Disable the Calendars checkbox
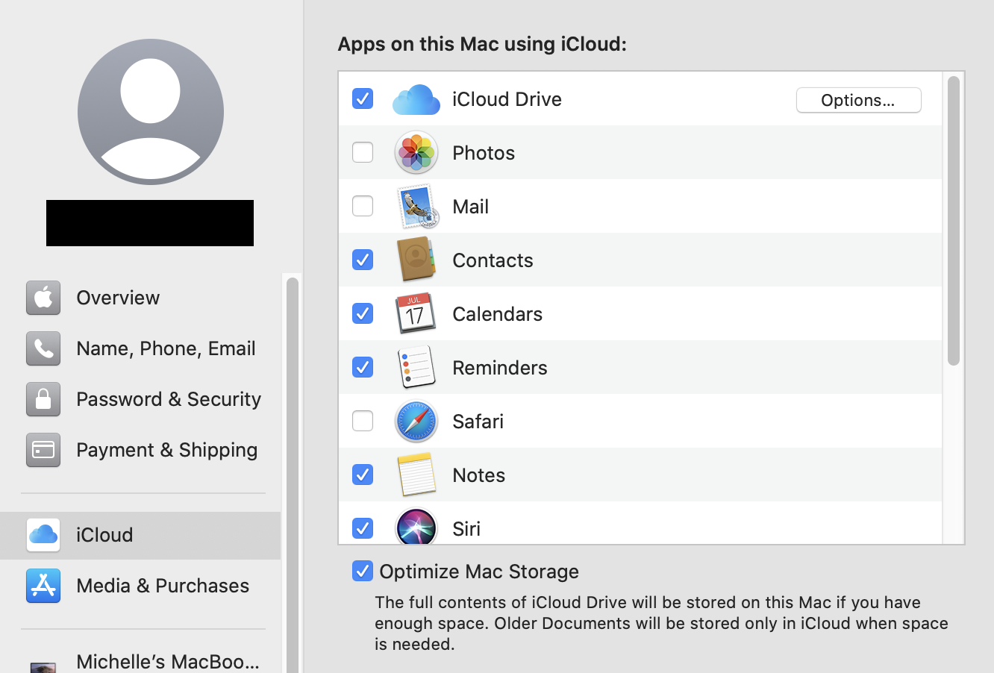Screen dimensions: 994x673 [x=363, y=313]
